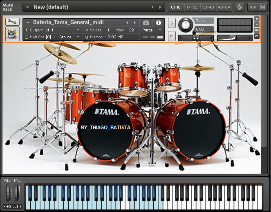Minimize rack view with top-right X button
The width and height of the screenshot is (271, 212).
(262, 7)
